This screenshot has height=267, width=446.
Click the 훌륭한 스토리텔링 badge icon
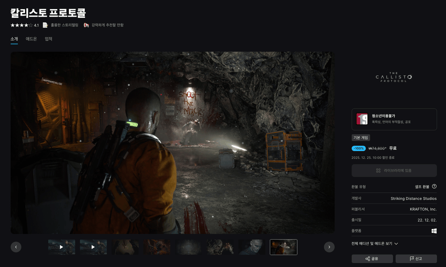point(45,25)
